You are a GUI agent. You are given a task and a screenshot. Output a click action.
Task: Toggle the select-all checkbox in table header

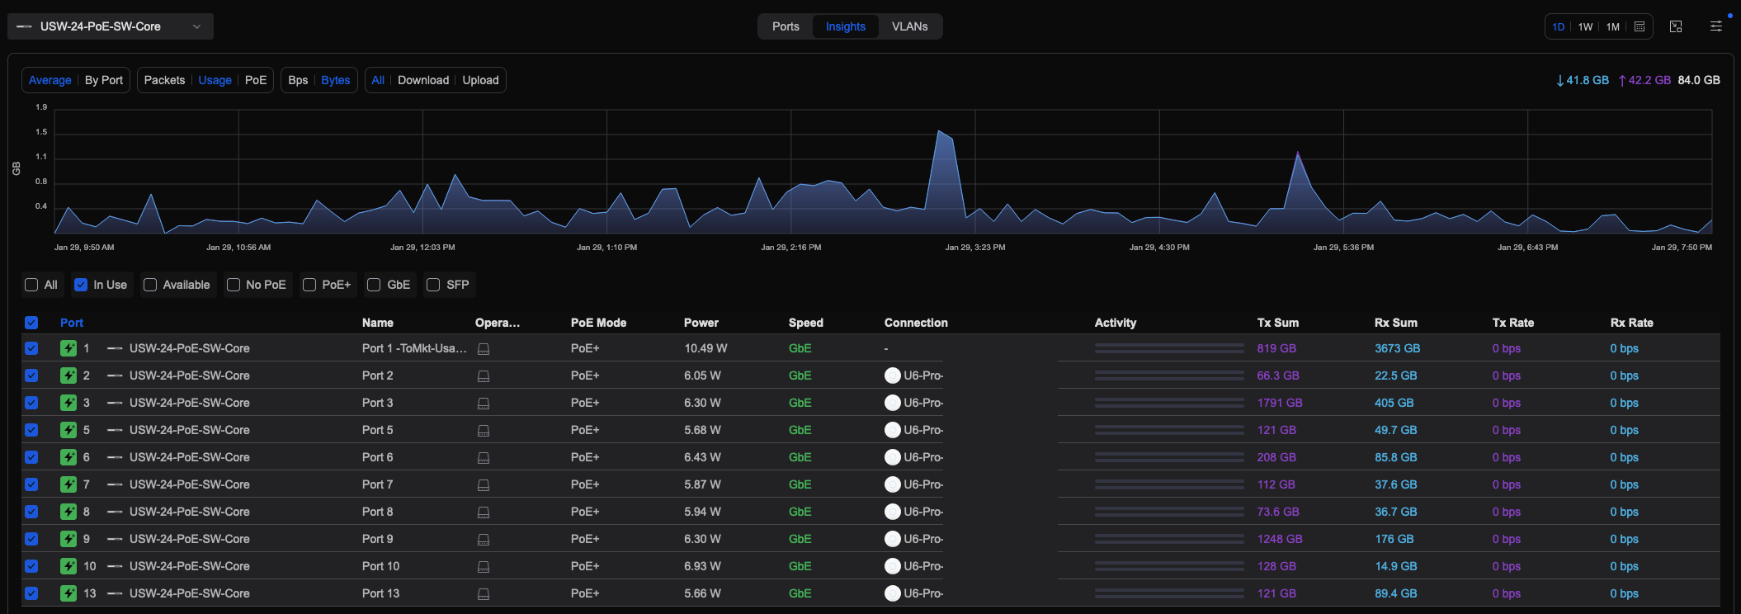coord(31,323)
